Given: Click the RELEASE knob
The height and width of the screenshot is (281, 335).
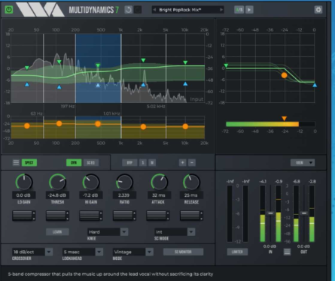Looking at the screenshot, I should pyautogui.click(x=191, y=182).
